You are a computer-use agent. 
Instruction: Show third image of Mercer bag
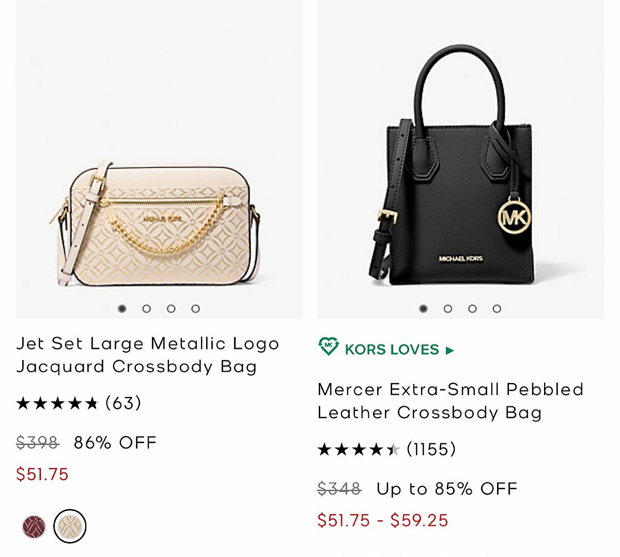472,309
